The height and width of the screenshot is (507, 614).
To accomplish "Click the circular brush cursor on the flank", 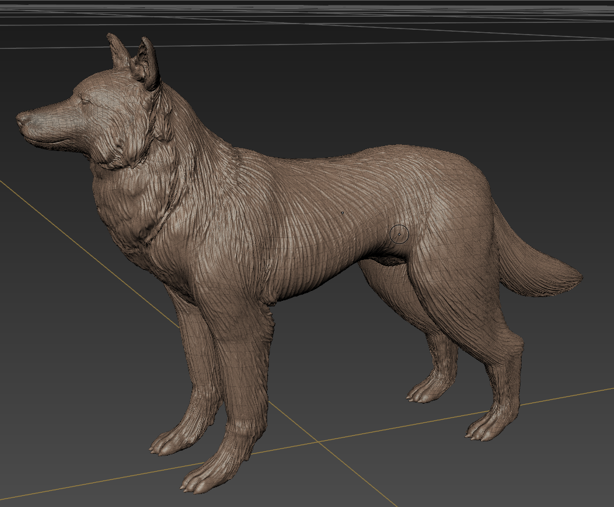I will (x=399, y=235).
